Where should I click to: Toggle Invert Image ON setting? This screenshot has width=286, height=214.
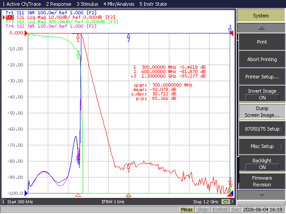tap(262, 94)
